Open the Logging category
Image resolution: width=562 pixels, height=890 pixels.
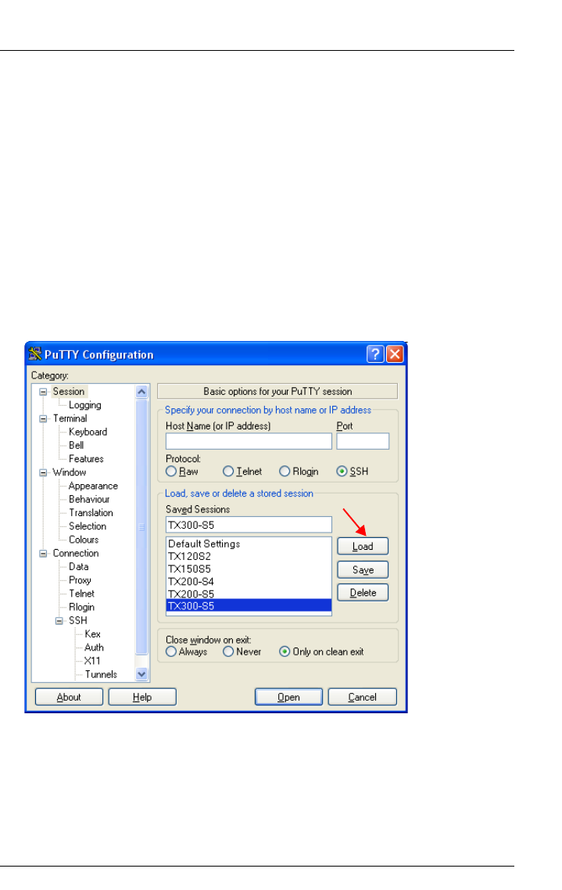pos(84,405)
